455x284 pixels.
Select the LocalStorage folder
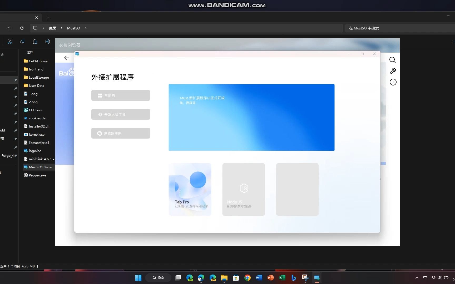(36, 77)
